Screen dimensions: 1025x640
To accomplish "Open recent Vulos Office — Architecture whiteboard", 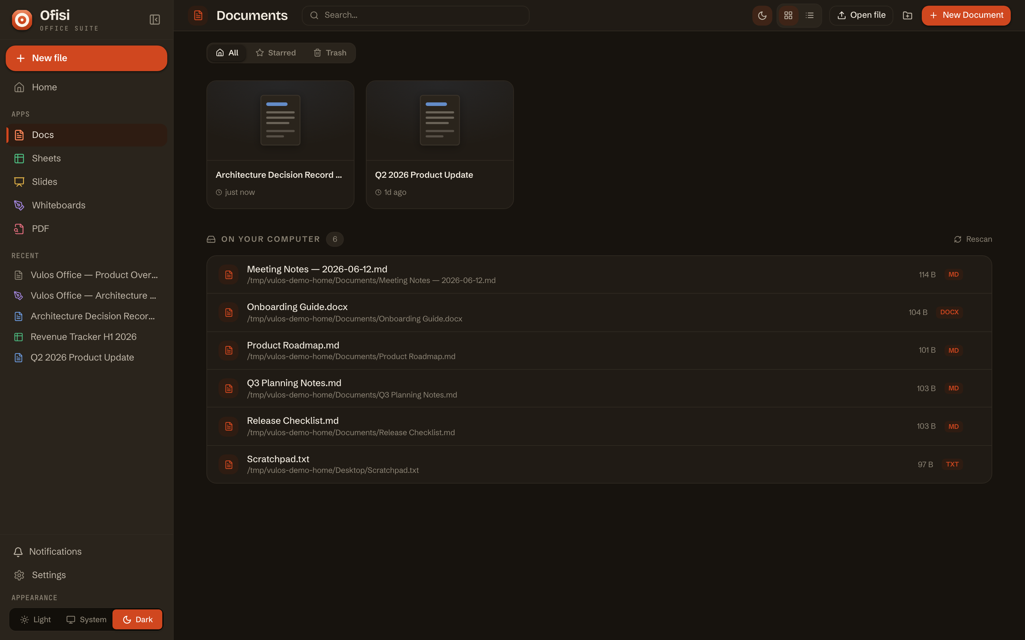I will tap(86, 296).
